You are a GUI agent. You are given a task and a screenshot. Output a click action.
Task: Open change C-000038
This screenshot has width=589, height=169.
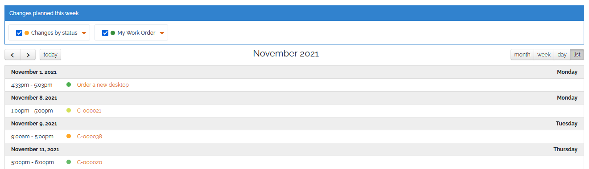90,136
